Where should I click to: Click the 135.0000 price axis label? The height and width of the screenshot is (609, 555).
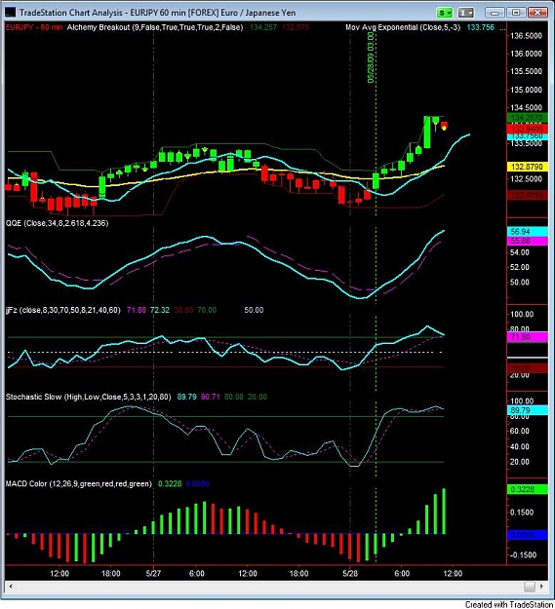pos(527,90)
